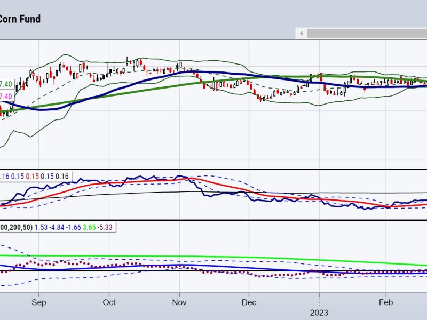Screen dimensions: 427x320
Task: Click the (200,200,50) indicator parameters label
Action: coord(15,227)
